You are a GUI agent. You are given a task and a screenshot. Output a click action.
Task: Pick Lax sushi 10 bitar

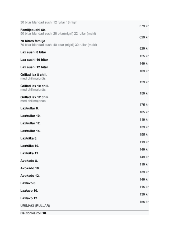point(34,60)
